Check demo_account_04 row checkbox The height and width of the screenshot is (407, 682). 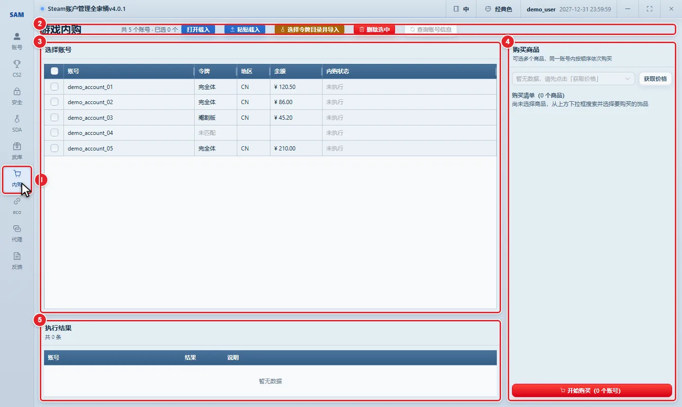click(x=54, y=133)
